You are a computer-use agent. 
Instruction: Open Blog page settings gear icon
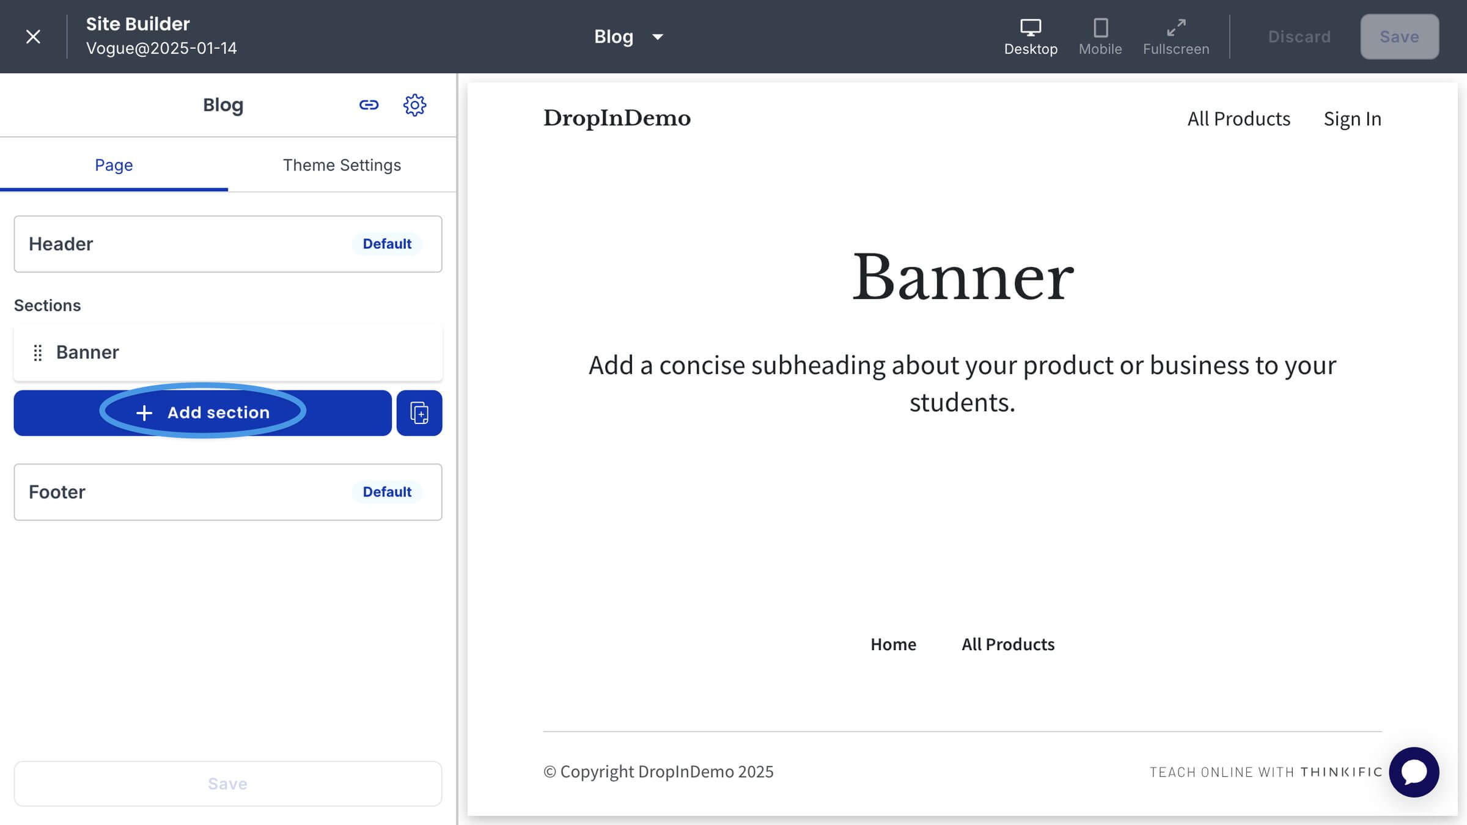(414, 105)
